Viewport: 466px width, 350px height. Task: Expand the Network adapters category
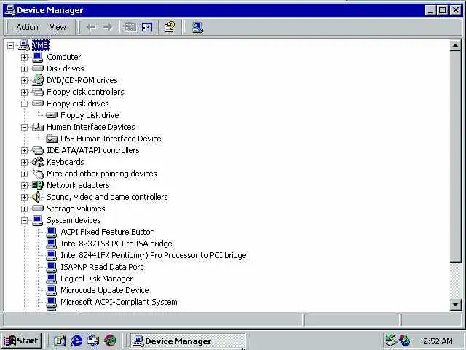pos(24,185)
